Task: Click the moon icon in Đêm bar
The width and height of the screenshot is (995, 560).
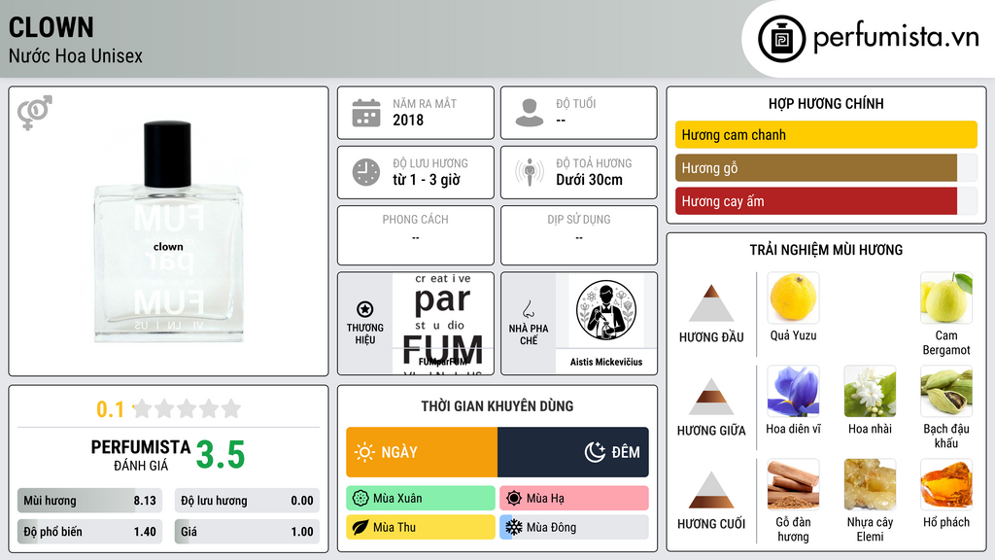Action: tap(595, 452)
